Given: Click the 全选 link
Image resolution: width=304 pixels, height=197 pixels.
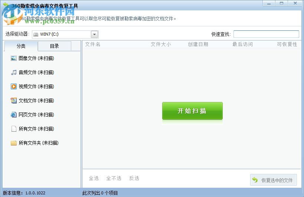Looking at the screenshot, I should [x=94, y=178].
